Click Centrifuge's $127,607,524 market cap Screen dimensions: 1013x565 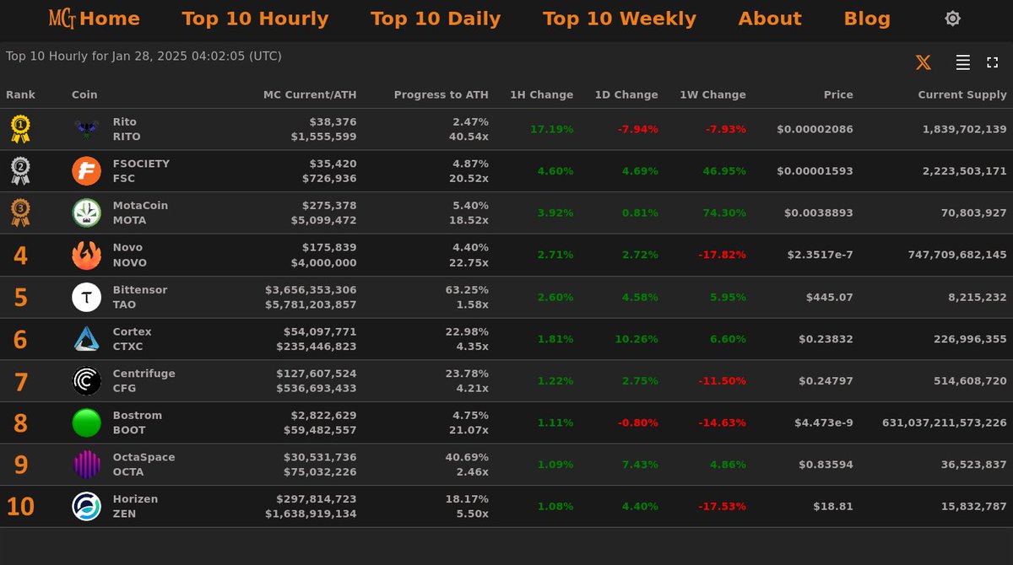pos(317,374)
